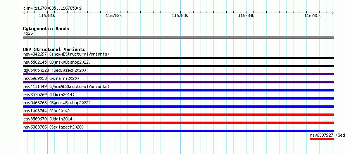The image size is (345, 154).
Task: Click the 116782k ruler tick label
Action: click(114, 15)
